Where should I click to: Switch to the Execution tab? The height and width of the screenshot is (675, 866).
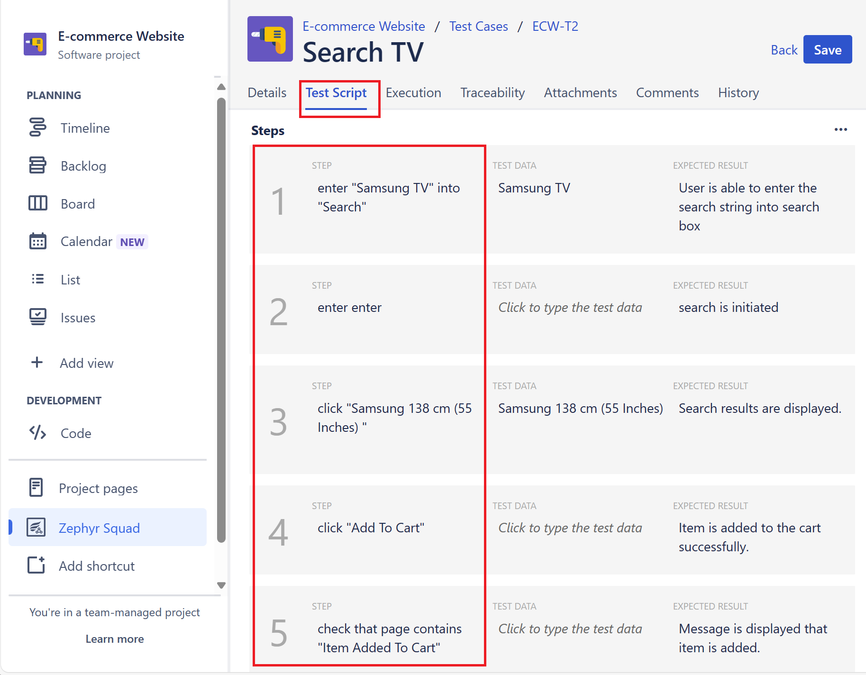tap(413, 93)
